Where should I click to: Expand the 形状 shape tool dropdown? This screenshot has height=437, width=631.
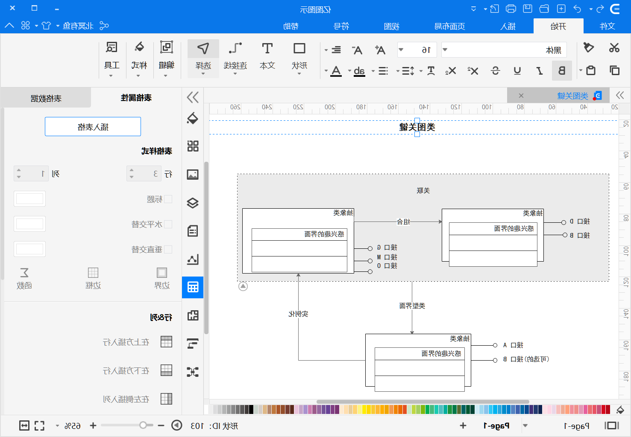[299, 74]
